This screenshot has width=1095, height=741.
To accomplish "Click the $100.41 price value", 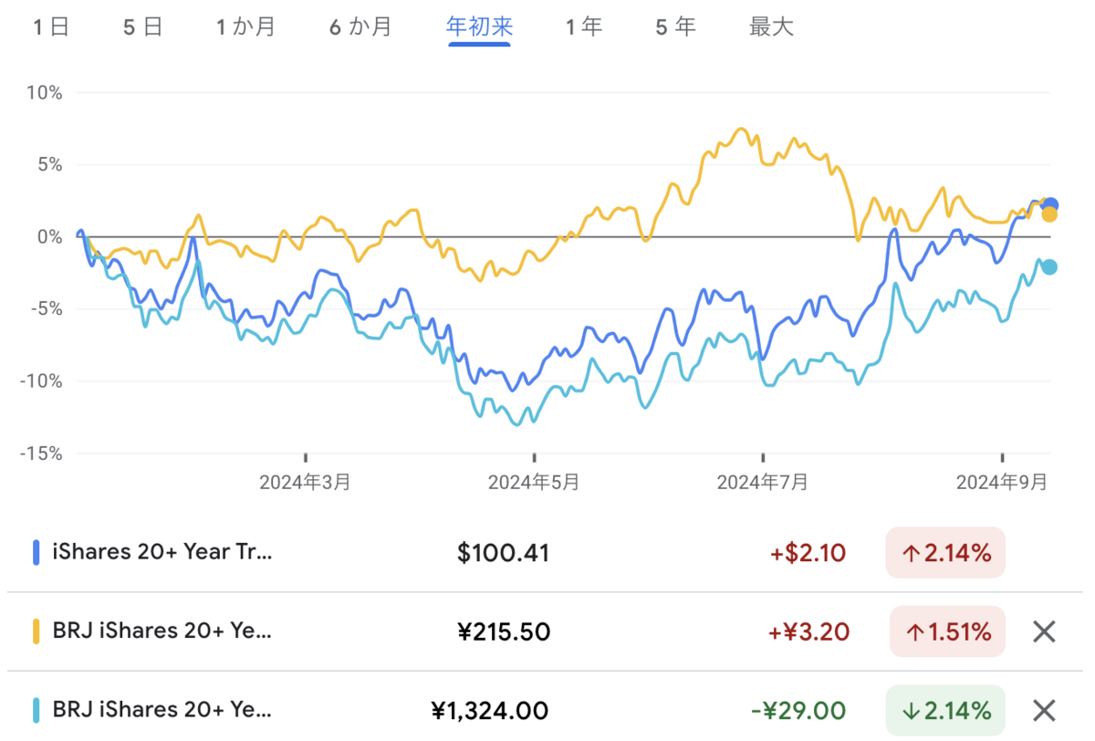I will click(x=504, y=553).
